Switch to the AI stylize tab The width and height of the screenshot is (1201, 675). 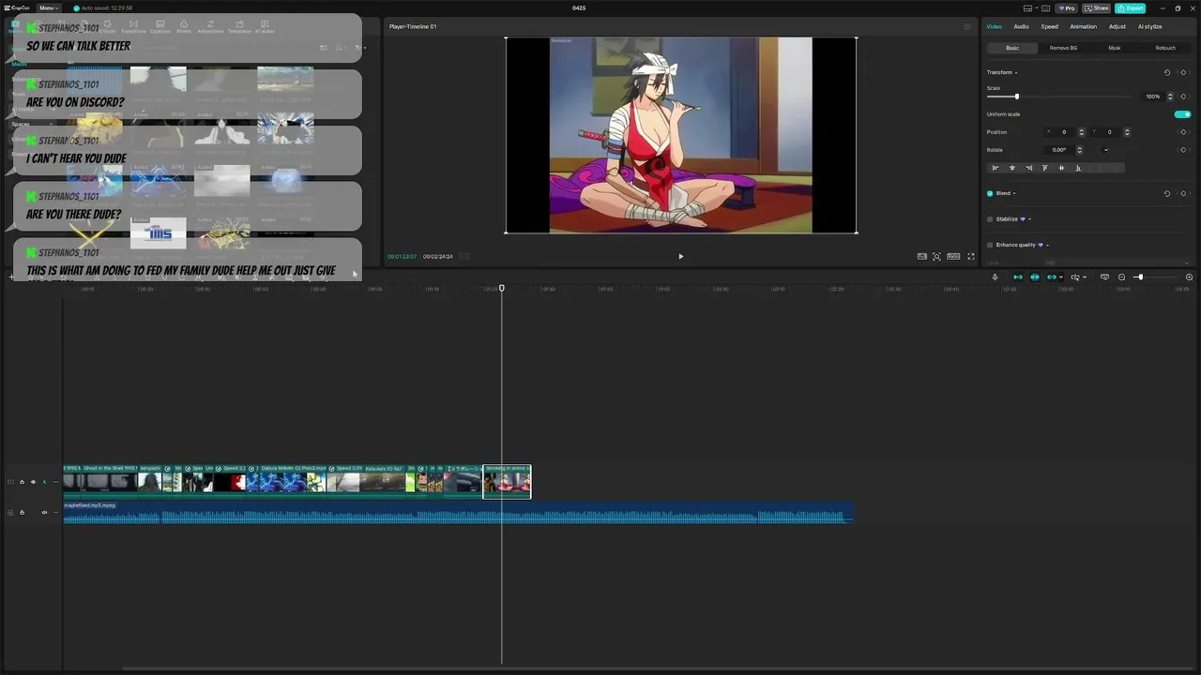1149,26
